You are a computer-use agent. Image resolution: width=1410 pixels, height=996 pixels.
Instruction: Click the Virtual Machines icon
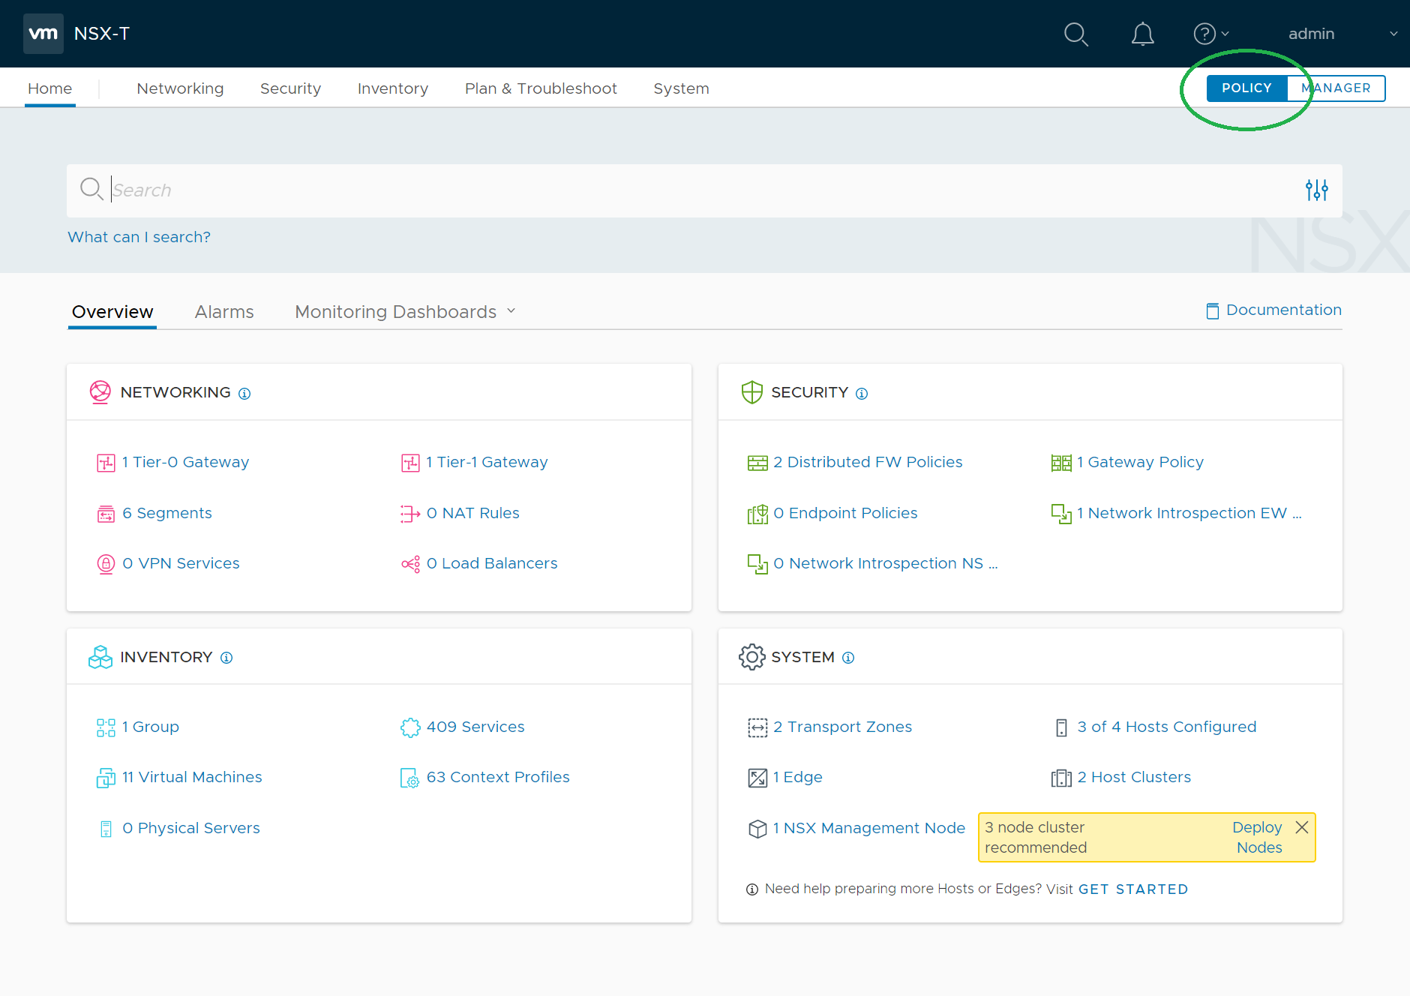tap(106, 778)
